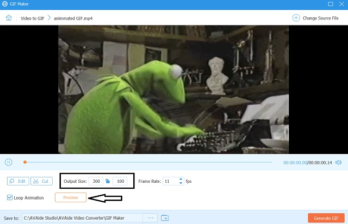Select the Video to GIF breadcrumb
This screenshot has width=348, height=224.
pyautogui.click(x=33, y=18)
